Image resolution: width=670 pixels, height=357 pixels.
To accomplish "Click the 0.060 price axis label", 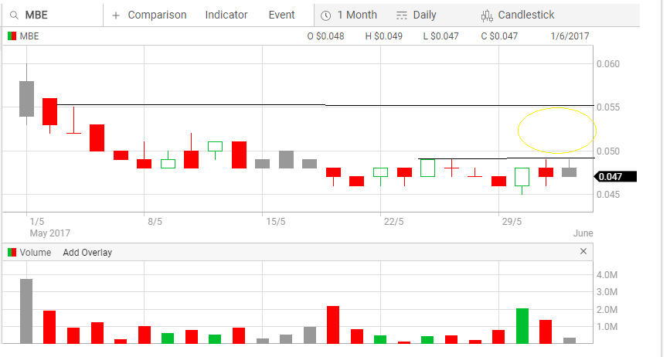I will [608, 64].
